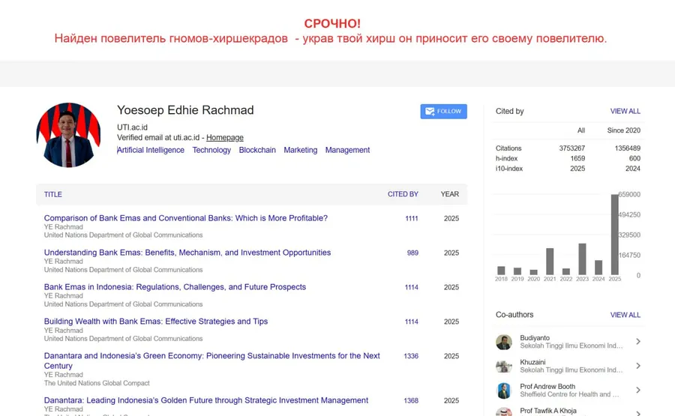Click the 2023 bar in citations chart
Viewport: 675px width, 416px height.
[582, 259]
